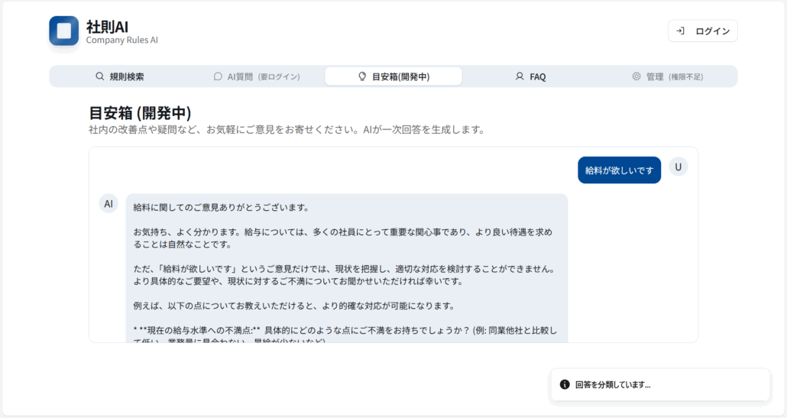Click the login arrow icon

tap(680, 31)
